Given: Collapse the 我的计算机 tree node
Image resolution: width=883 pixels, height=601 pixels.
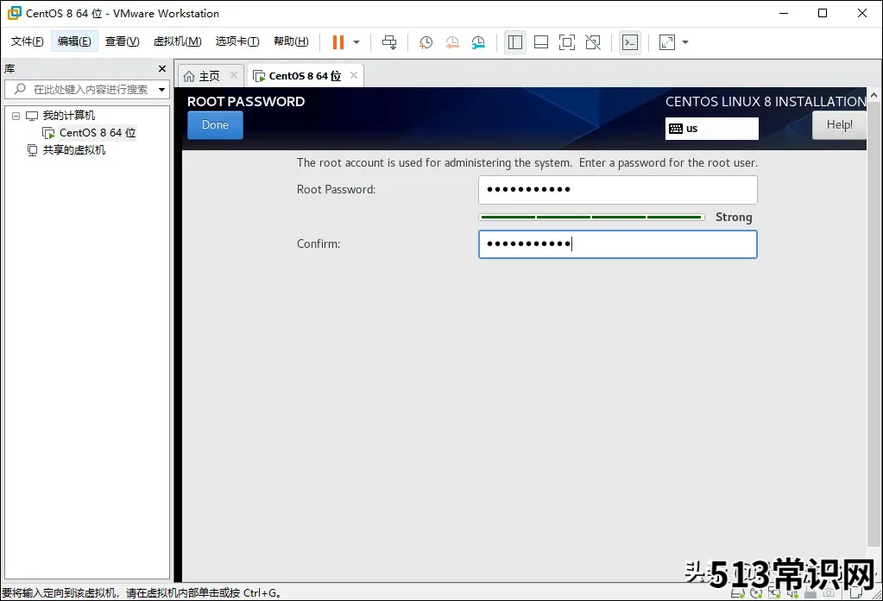Looking at the screenshot, I should coord(16,116).
